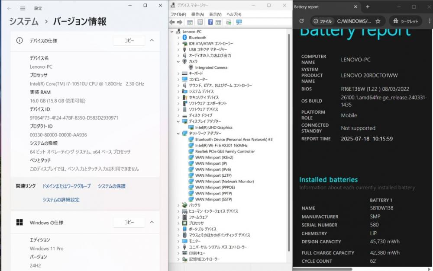This screenshot has width=433, height=271.
Task: Select WAN Miniport (SSTP) entry
Action: [x=213, y=199]
